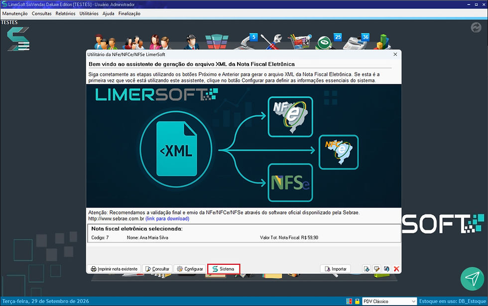Open the Utilitários menu
Screen dimensions: 488x306
89,13
